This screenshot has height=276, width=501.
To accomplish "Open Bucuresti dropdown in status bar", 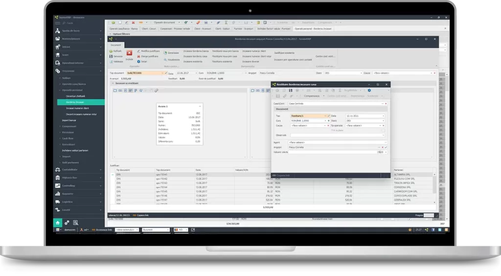I will pos(168,230).
